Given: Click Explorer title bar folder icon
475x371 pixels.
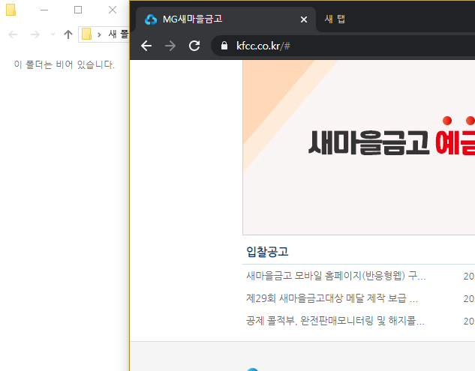Looking at the screenshot, I should pyautogui.click(x=11, y=10).
